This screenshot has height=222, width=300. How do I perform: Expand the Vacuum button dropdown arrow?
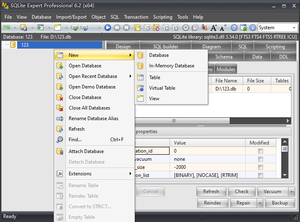pos(291,192)
